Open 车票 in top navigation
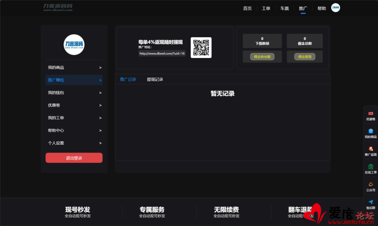 pyautogui.click(x=285, y=8)
